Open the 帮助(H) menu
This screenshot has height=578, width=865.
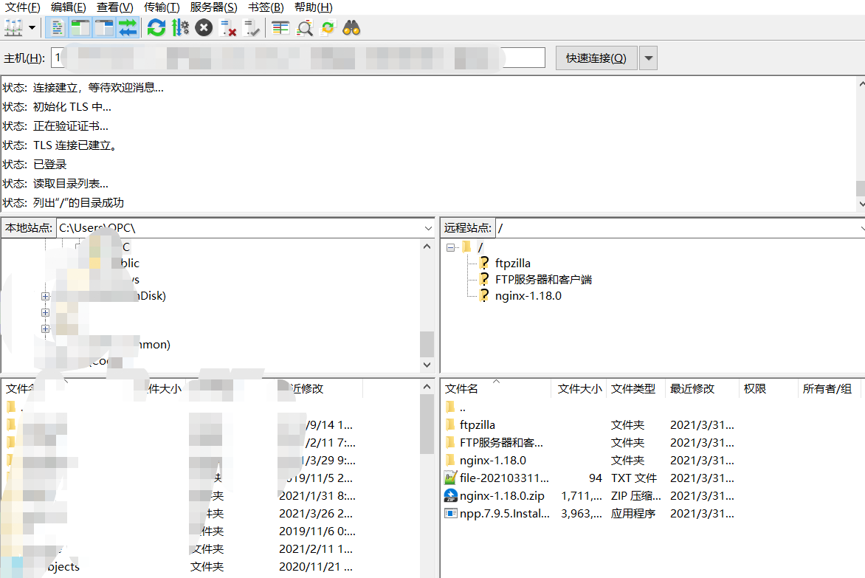(314, 7)
